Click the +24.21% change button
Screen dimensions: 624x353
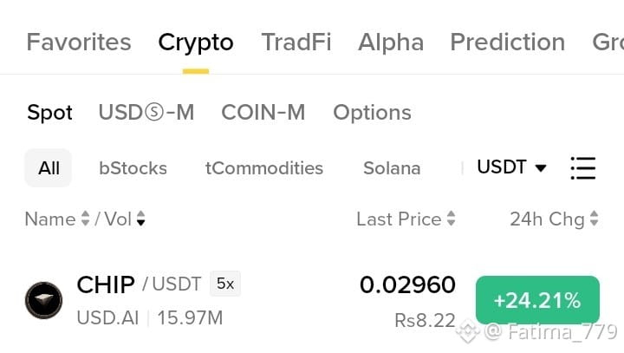click(x=537, y=300)
